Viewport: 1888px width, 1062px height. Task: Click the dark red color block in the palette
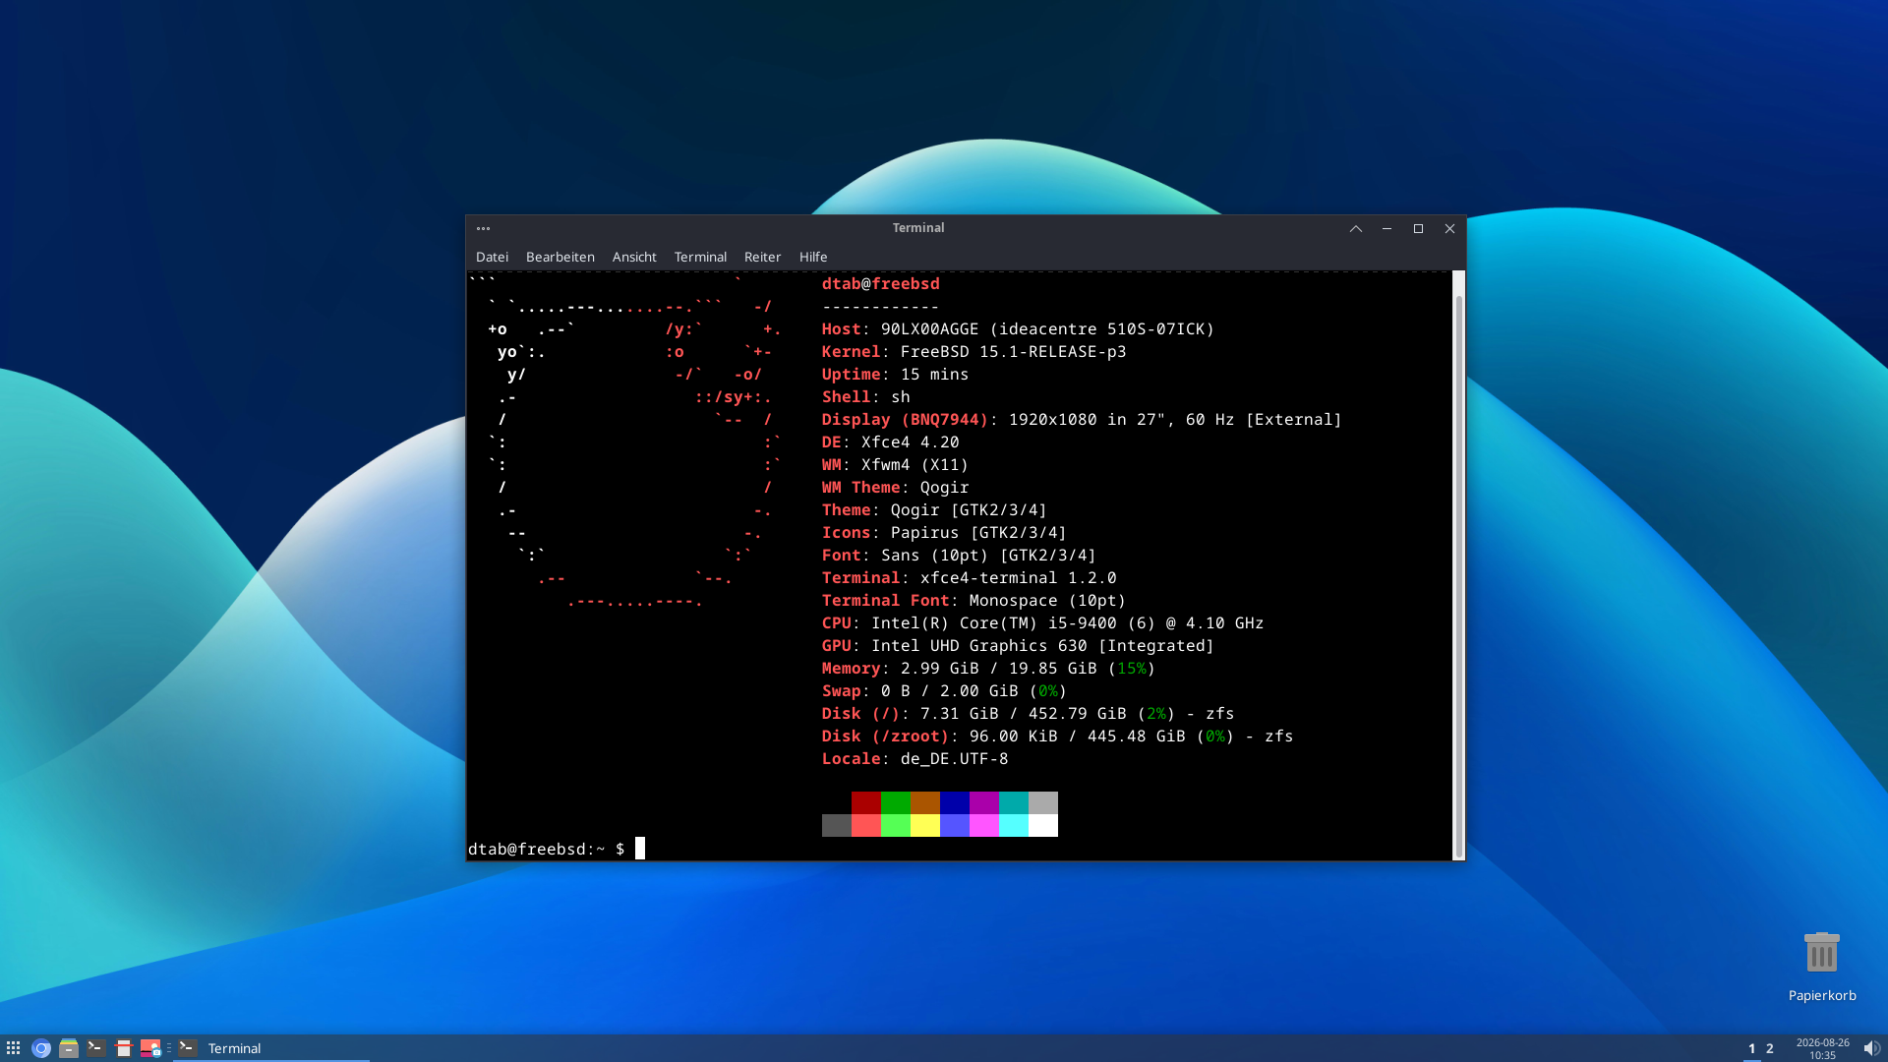866,802
